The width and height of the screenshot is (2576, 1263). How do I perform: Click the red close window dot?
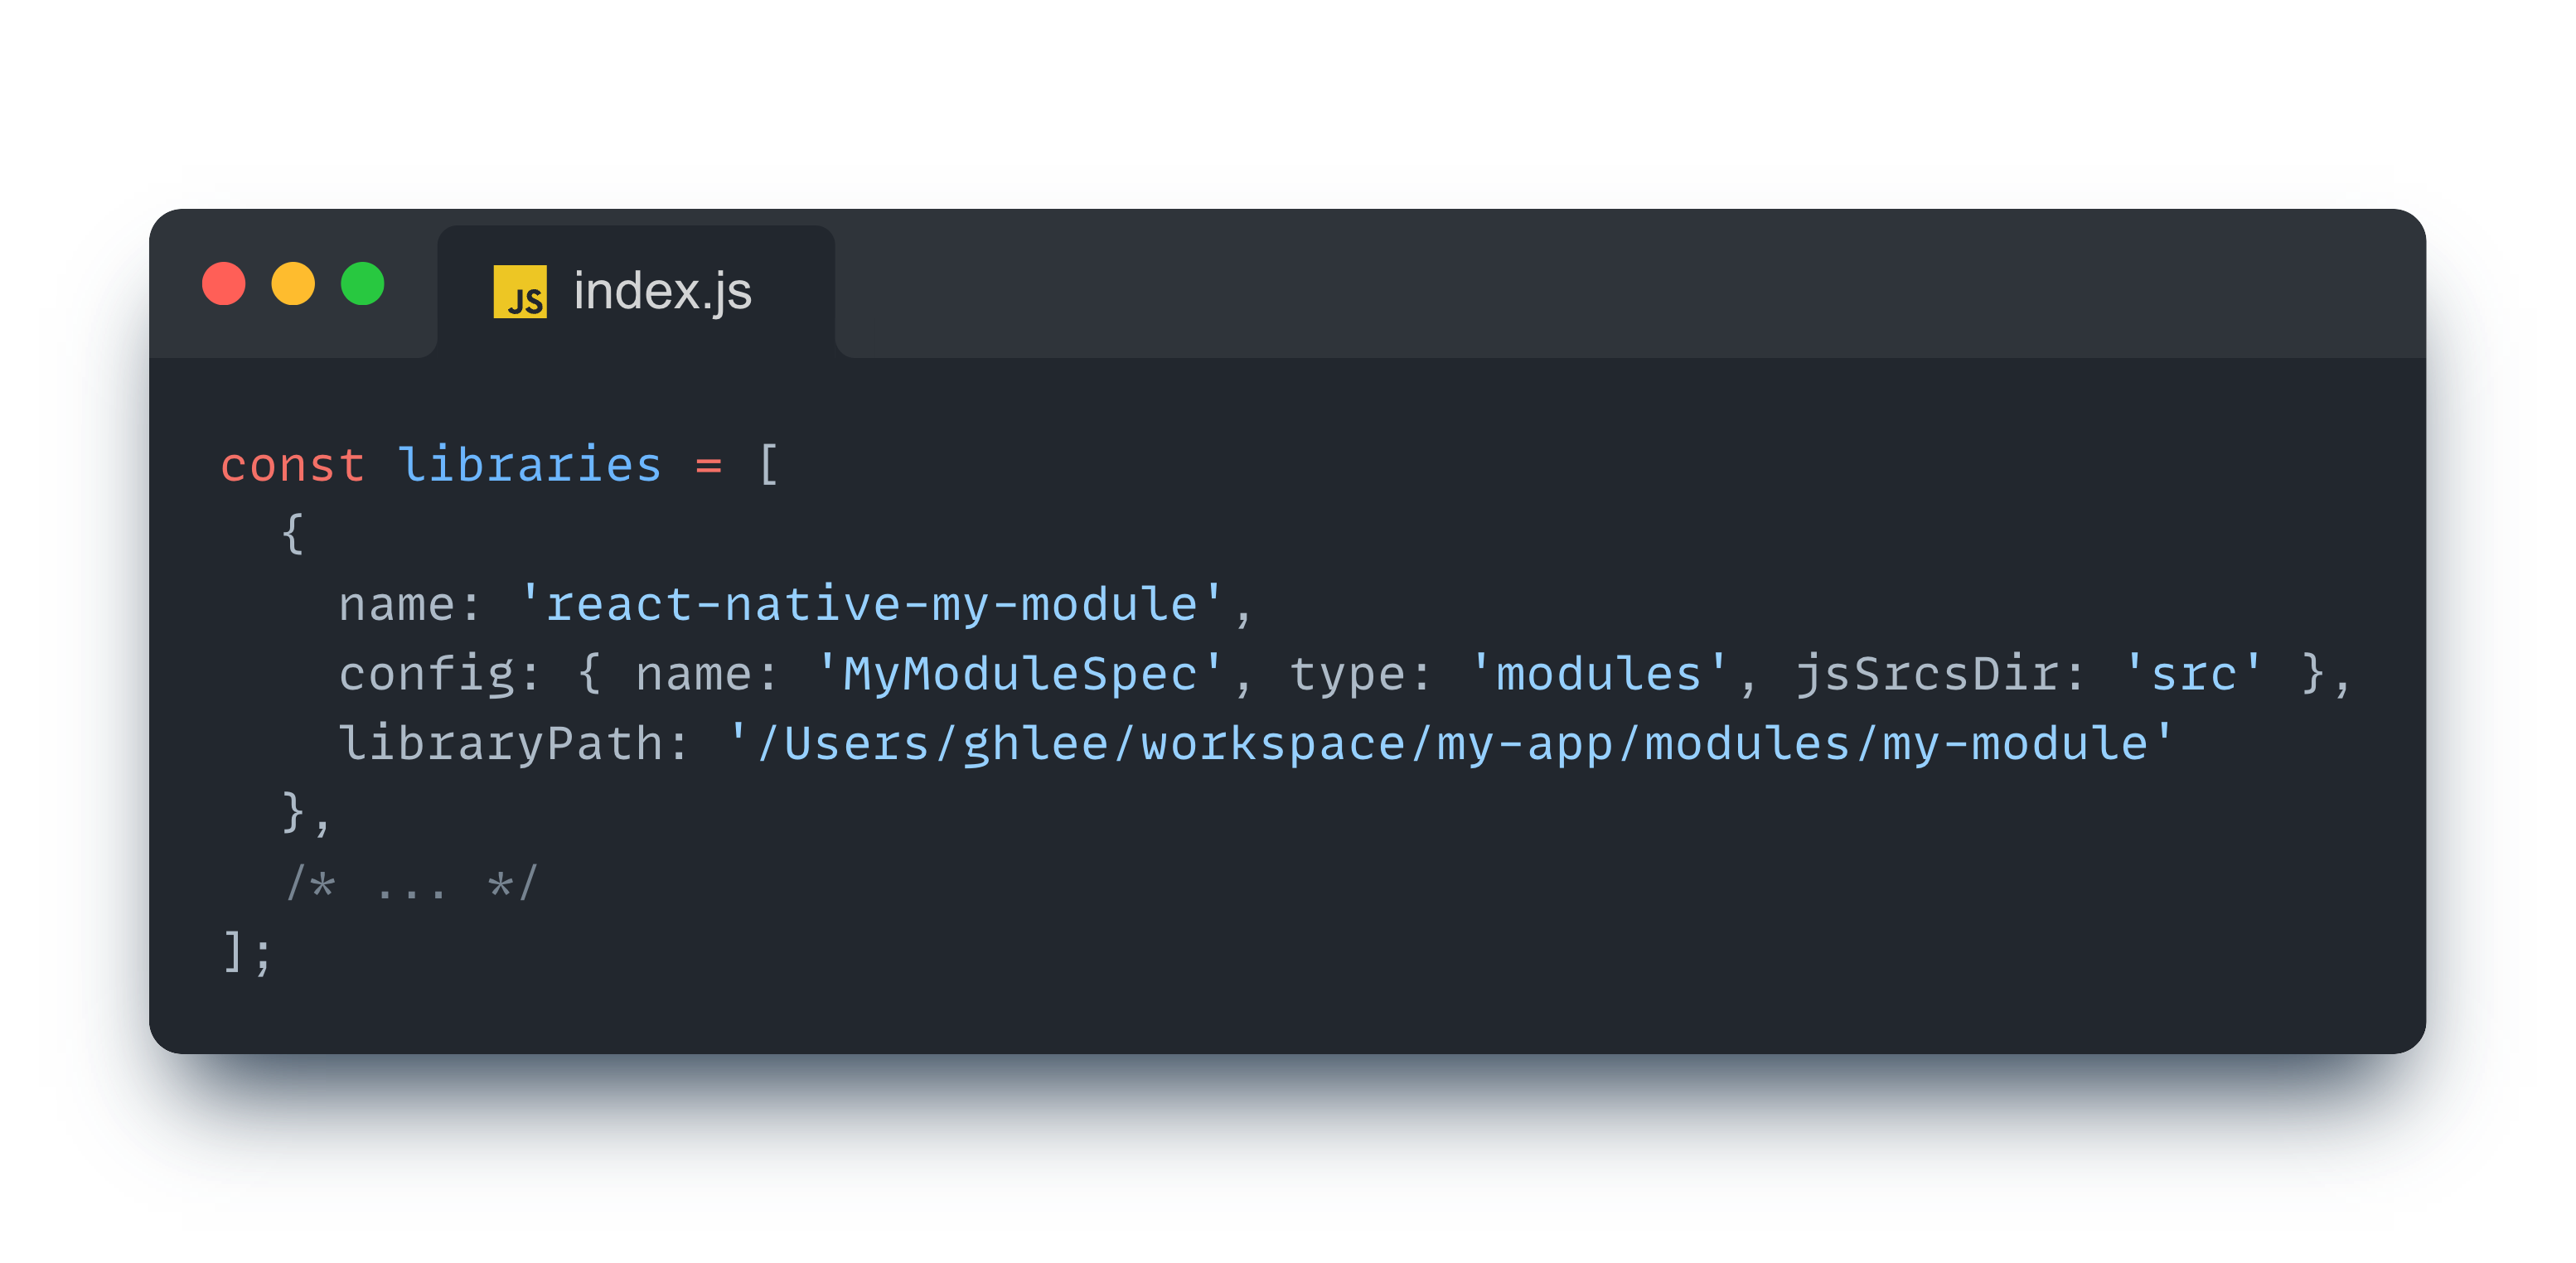(x=223, y=284)
